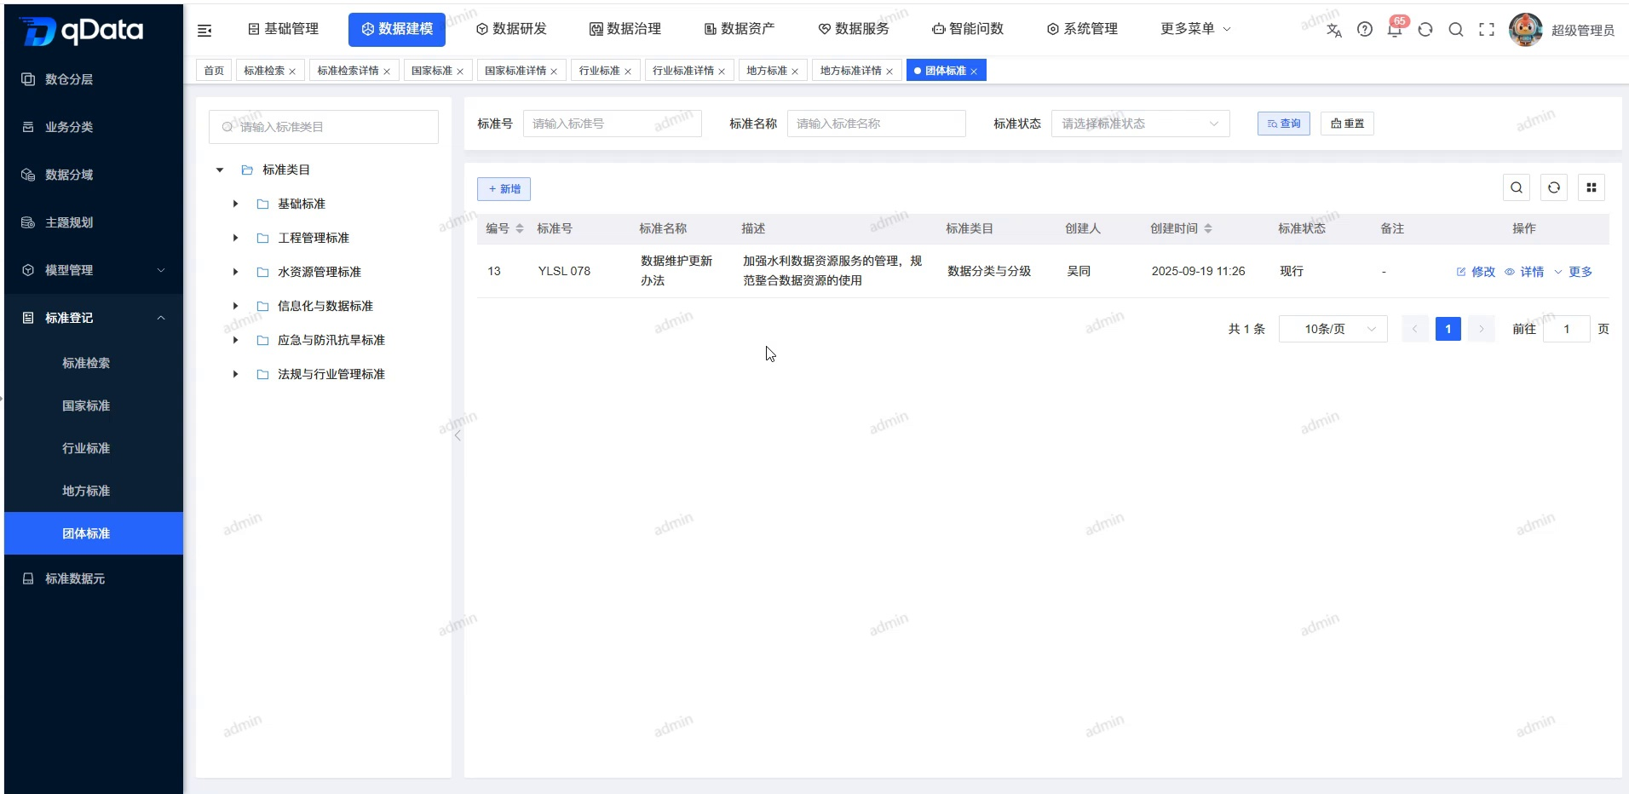Switch to the 数据服务 top menu
The width and height of the screenshot is (1629, 794).
click(854, 29)
